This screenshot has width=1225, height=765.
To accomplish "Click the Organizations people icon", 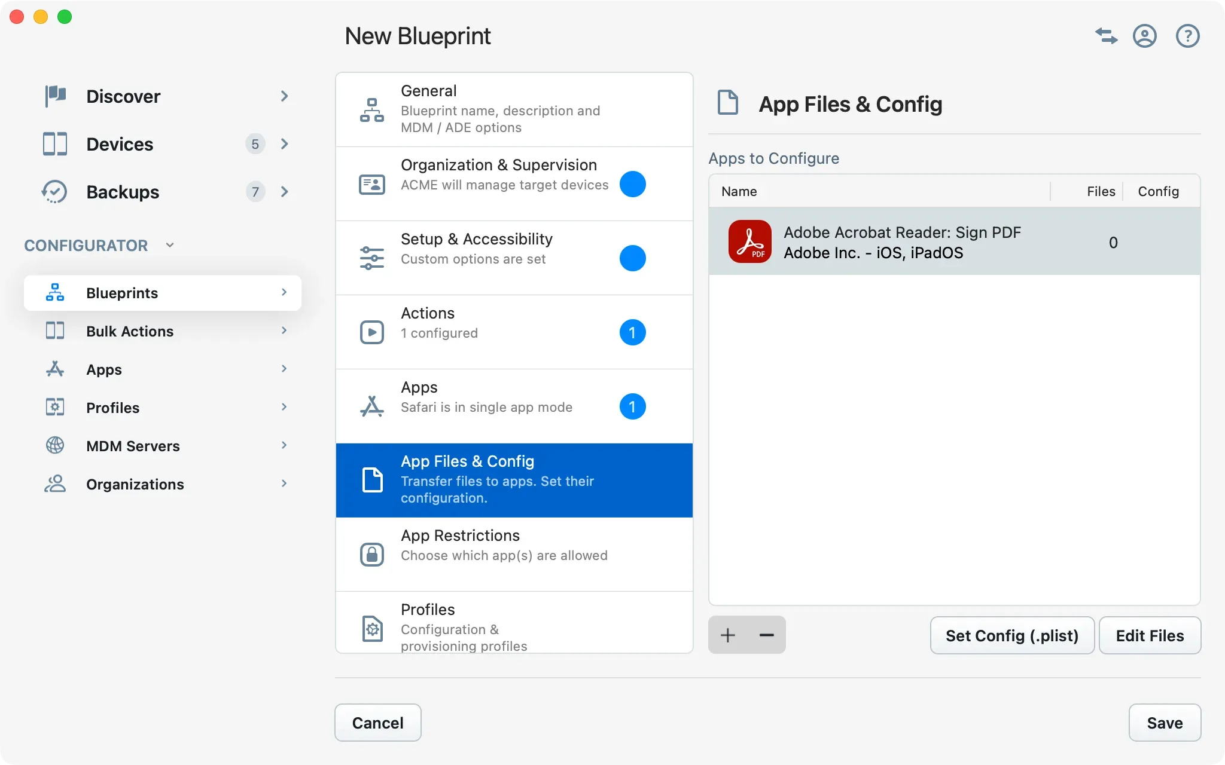I will (54, 484).
